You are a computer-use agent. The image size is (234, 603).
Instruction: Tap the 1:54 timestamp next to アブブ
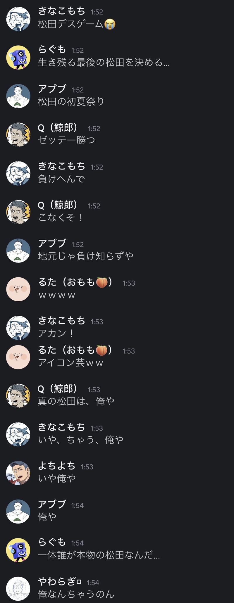[x=78, y=505]
